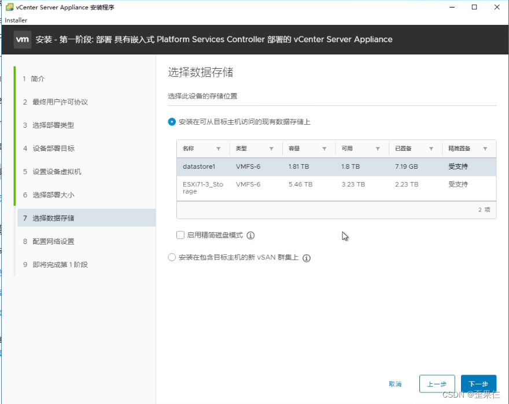Viewport: 509px width, 404px height.
Task: Close the installer window
Action: 497,7
